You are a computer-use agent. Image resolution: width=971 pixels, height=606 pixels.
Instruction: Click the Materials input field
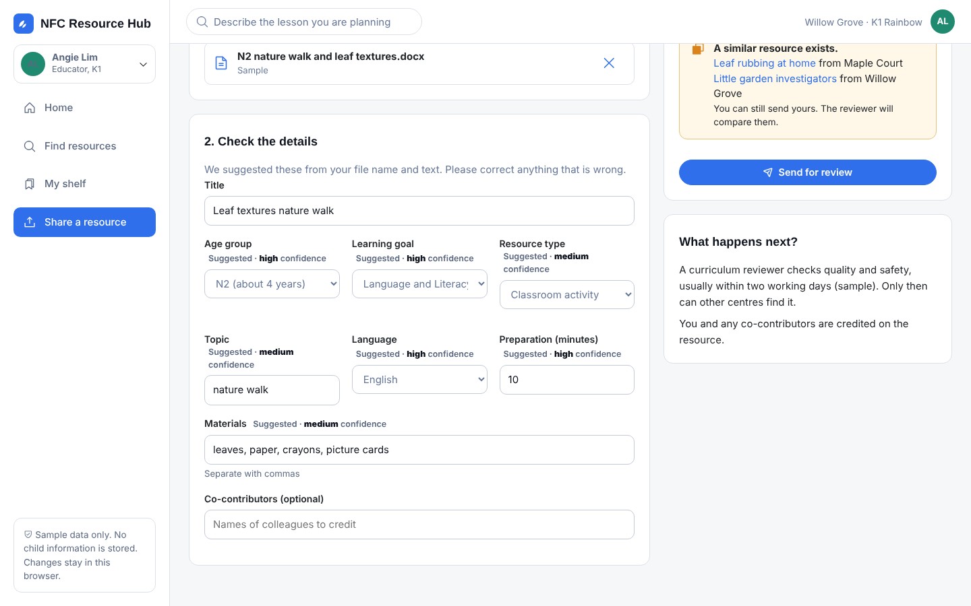pos(419,450)
